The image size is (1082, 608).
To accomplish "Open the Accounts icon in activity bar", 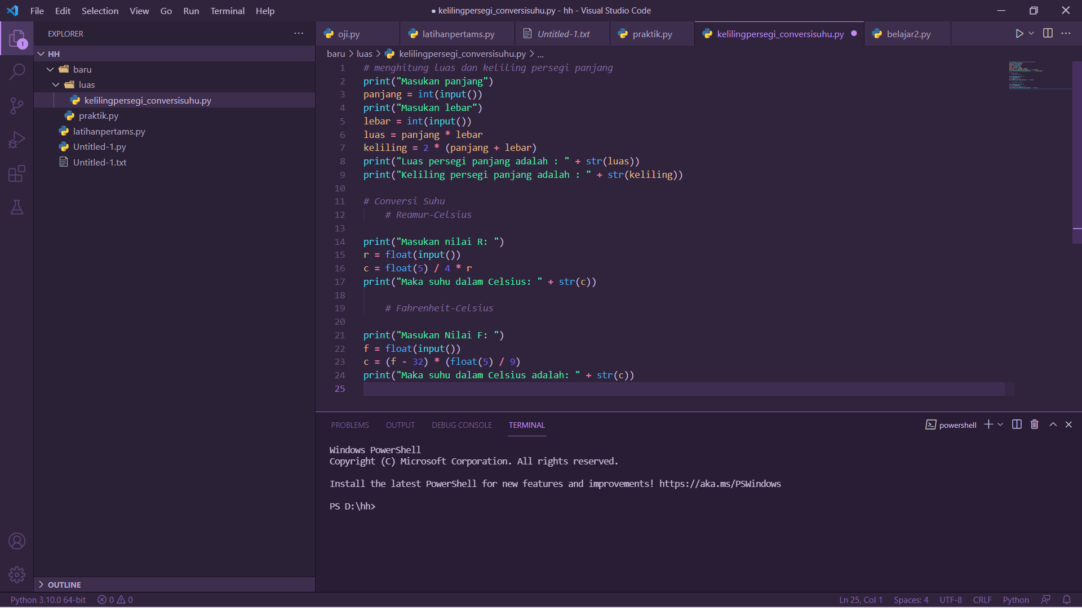I will click(17, 541).
